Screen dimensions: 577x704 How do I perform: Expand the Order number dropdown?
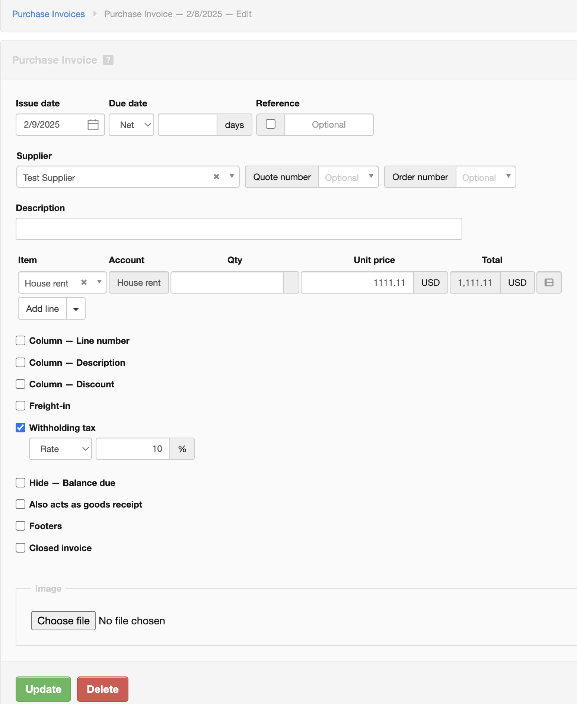tap(508, 177)
